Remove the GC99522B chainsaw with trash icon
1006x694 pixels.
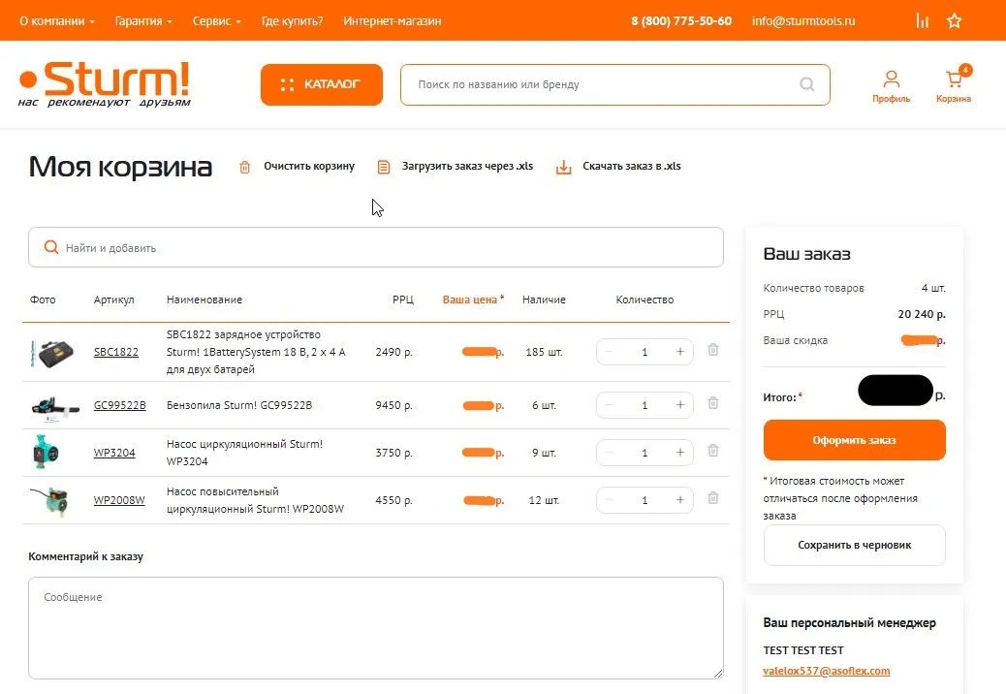713,404
